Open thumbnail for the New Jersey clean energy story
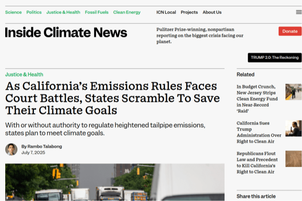302x201 pixels. [x=294, y=92]
